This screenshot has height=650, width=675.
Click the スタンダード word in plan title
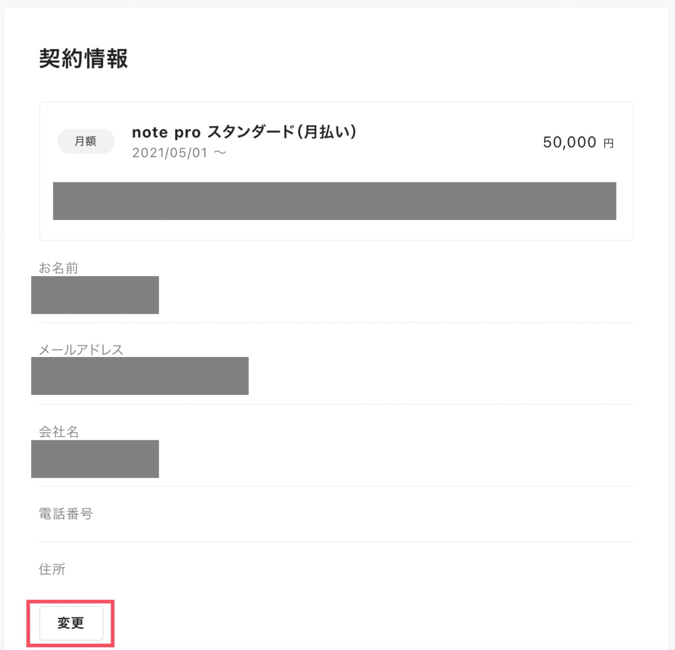(x=251, y=132)
